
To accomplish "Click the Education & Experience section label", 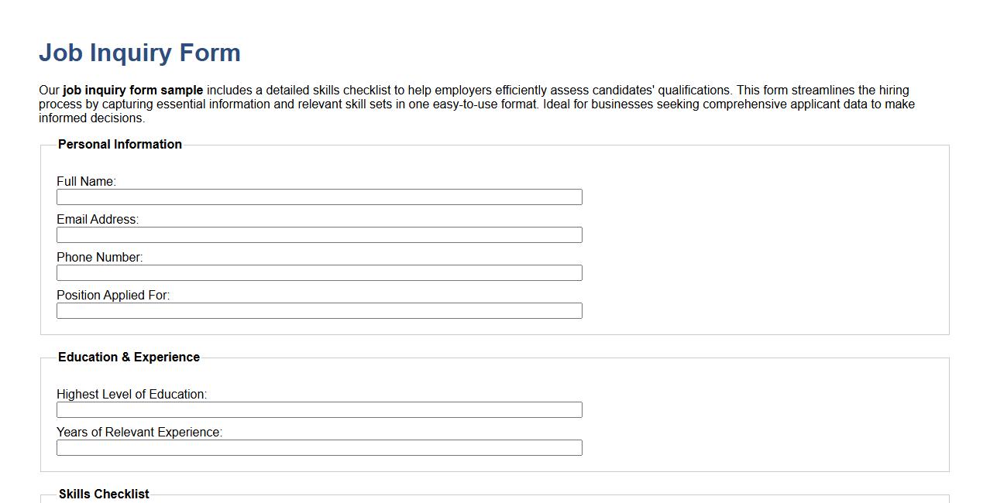I will [x=129, y=357].
